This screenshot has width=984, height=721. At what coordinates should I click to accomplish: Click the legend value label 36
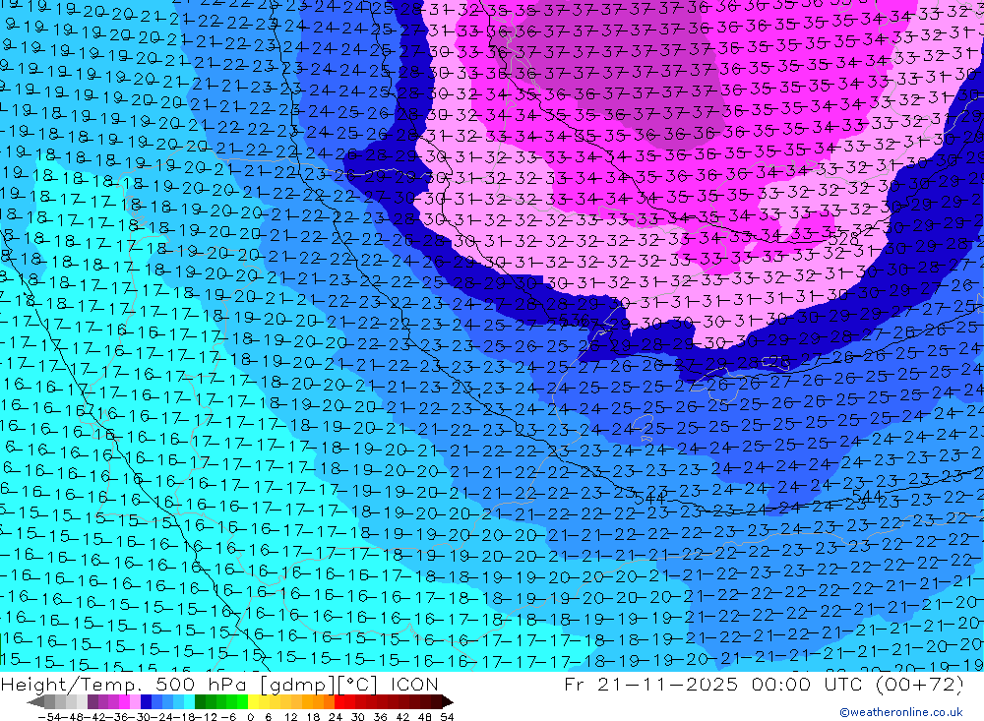[380, 717]
